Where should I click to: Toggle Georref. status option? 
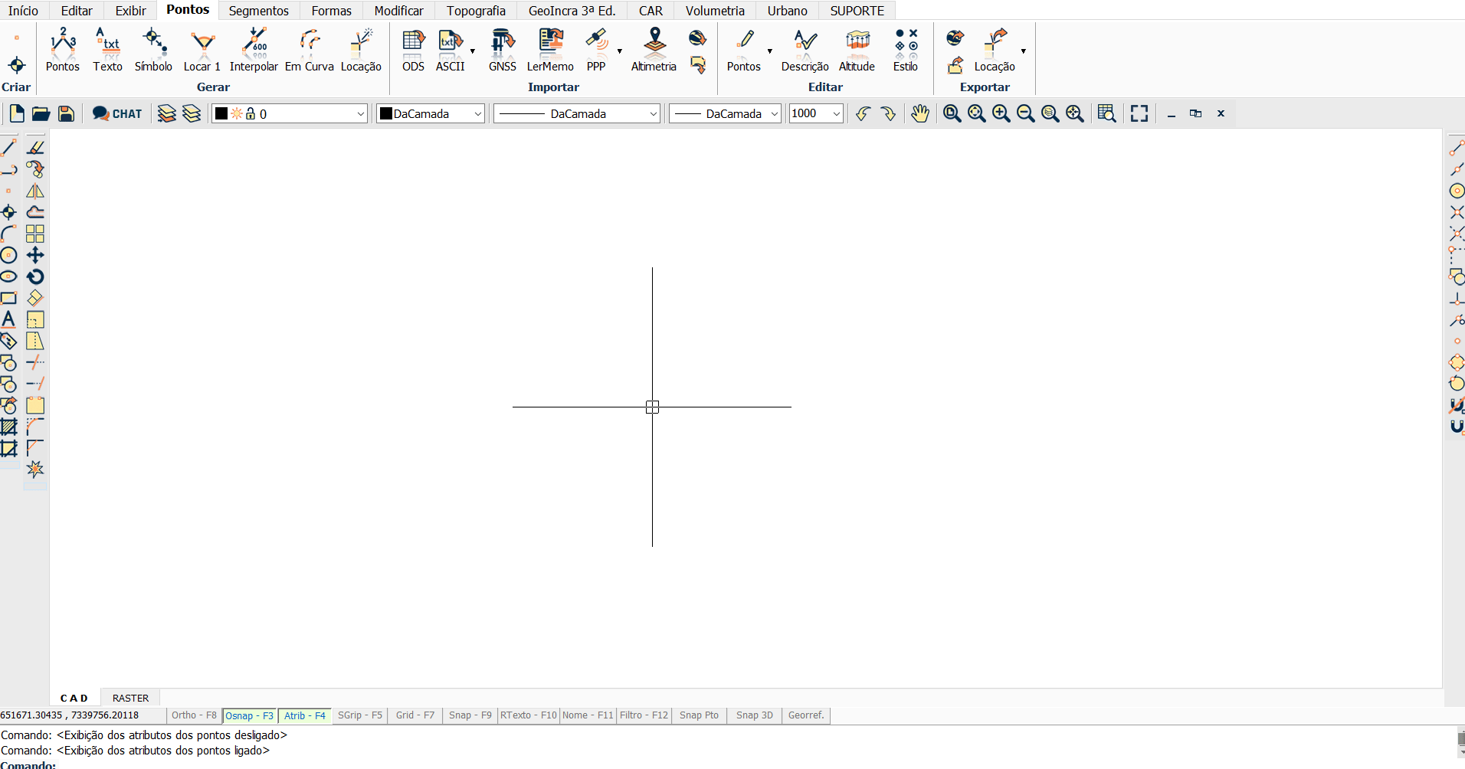[x=806, y=715]
